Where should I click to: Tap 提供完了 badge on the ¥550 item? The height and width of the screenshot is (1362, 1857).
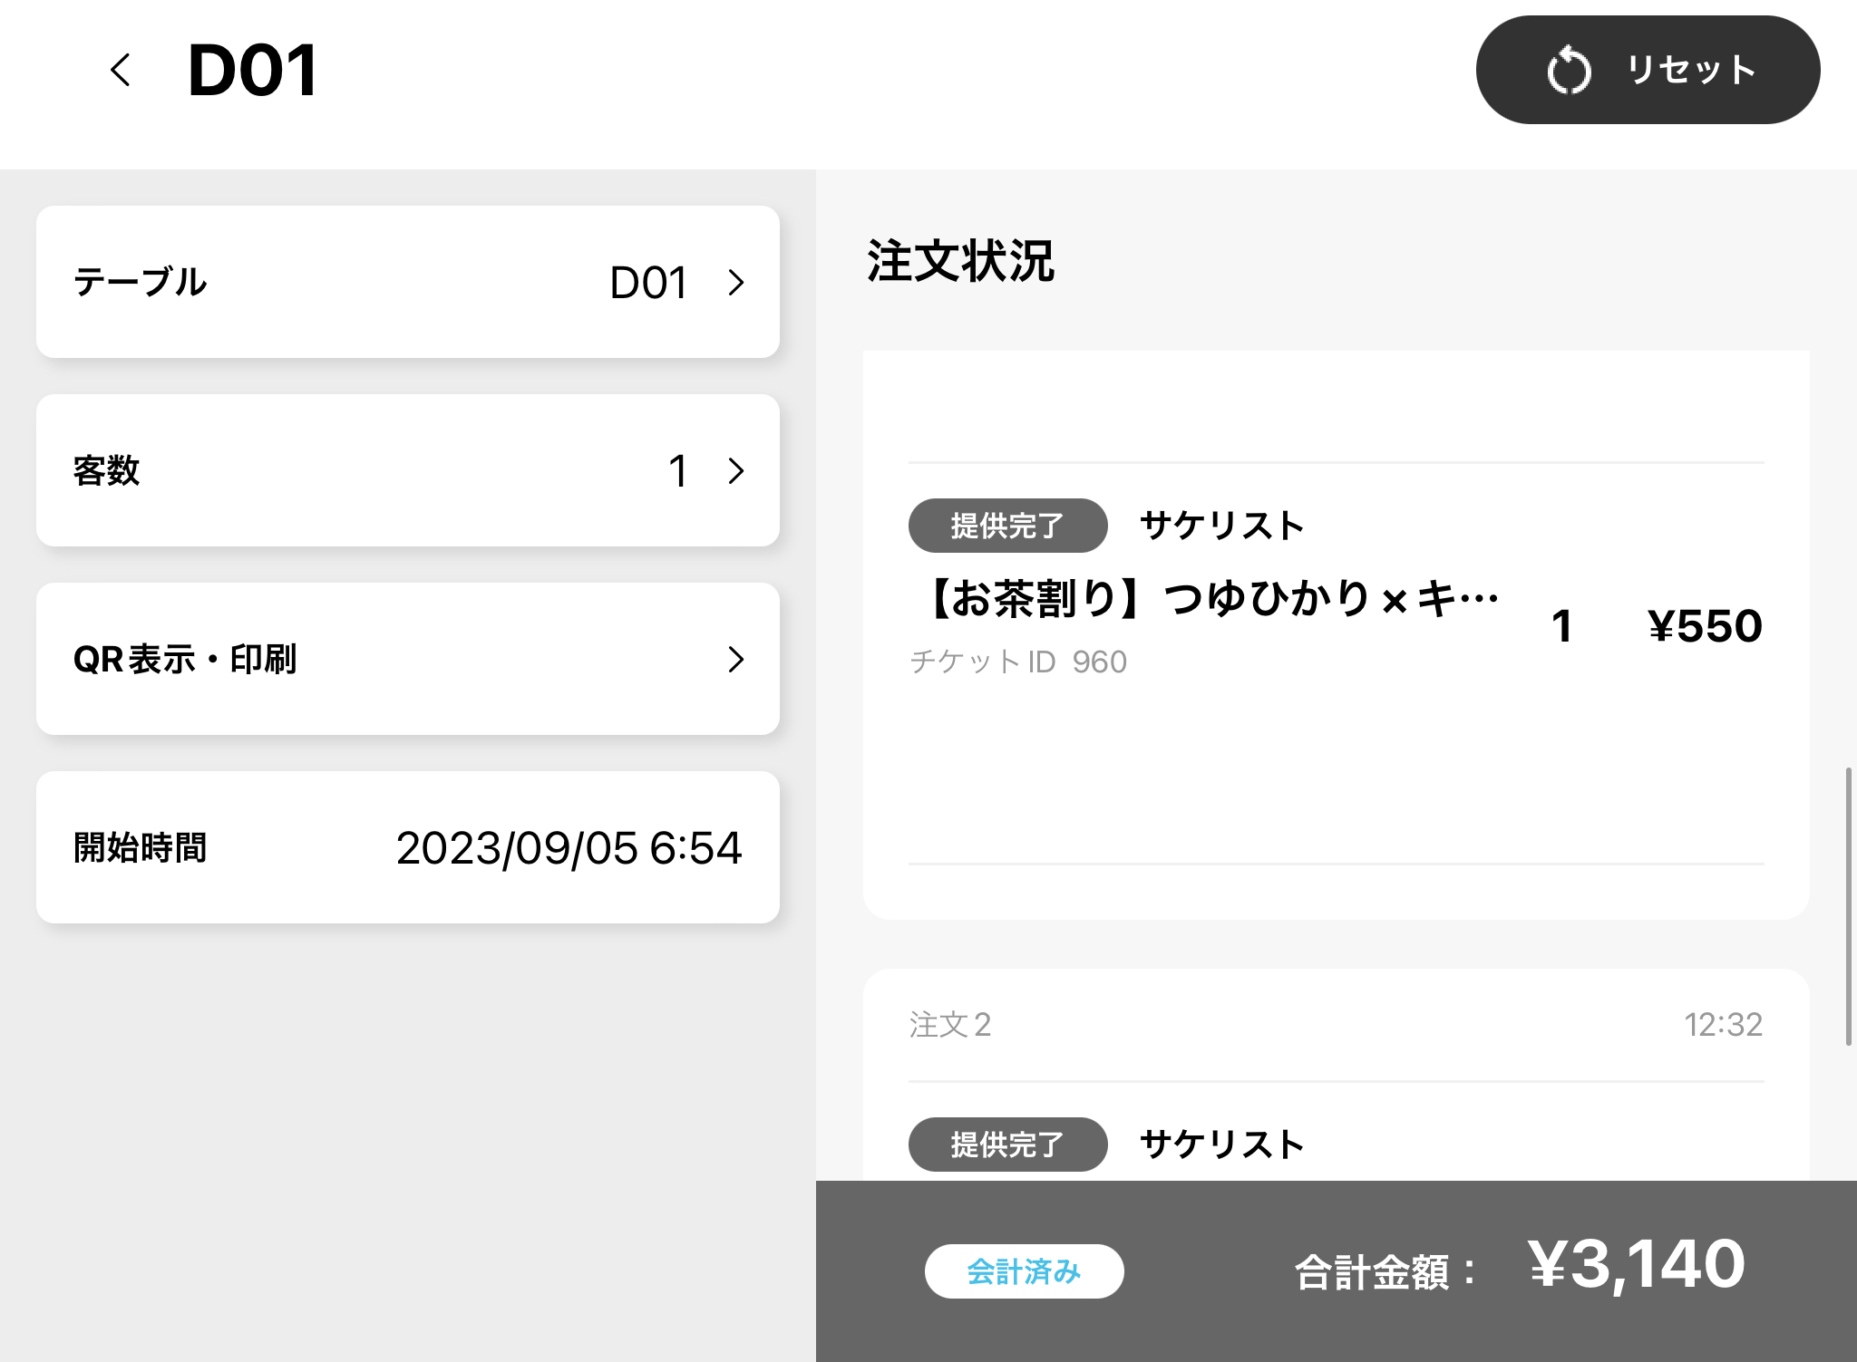1007,526
